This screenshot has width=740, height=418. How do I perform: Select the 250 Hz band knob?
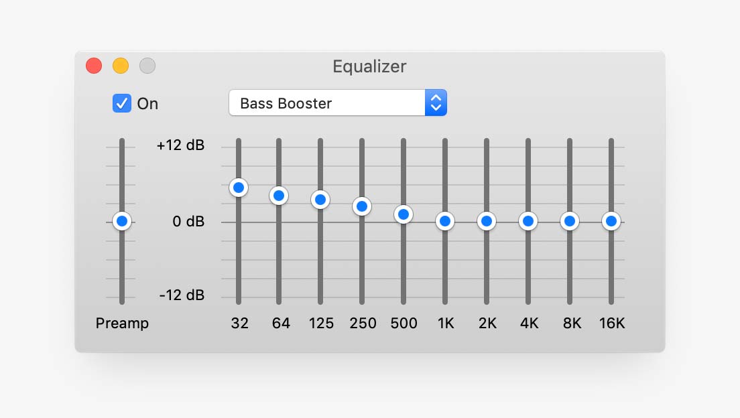(362, 206)
